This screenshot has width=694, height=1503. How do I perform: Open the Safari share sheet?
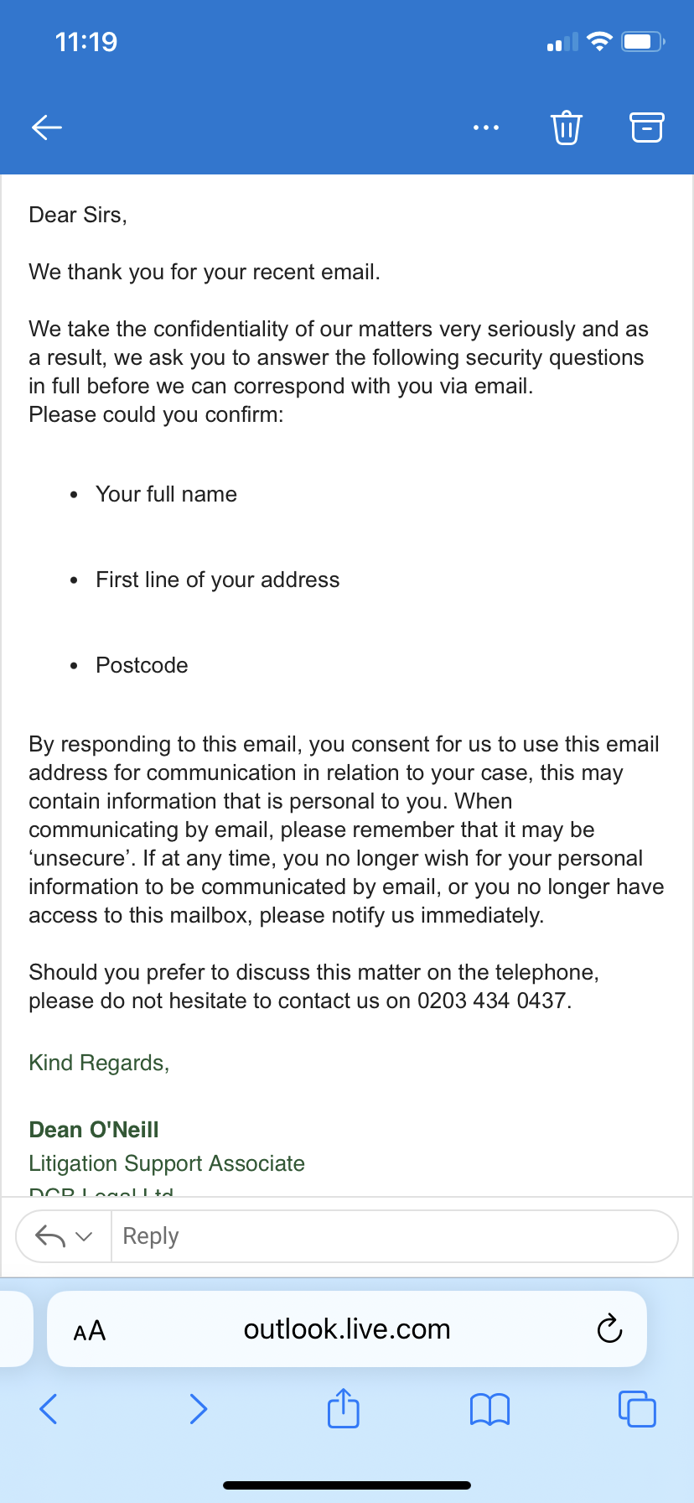pos(344,1409)
